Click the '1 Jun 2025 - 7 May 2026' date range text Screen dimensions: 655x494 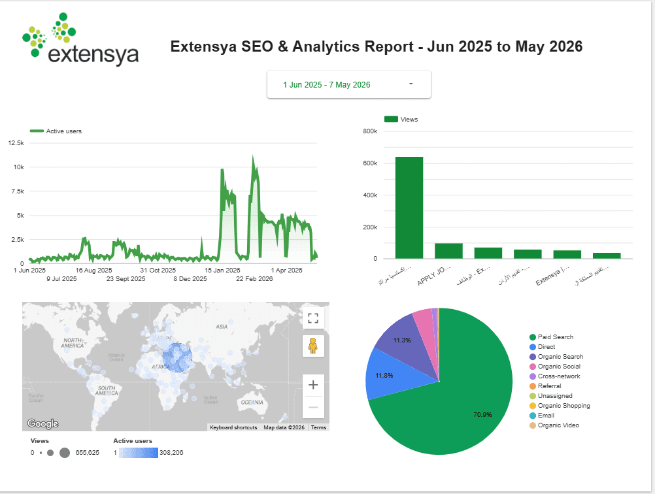coord(327,85)
